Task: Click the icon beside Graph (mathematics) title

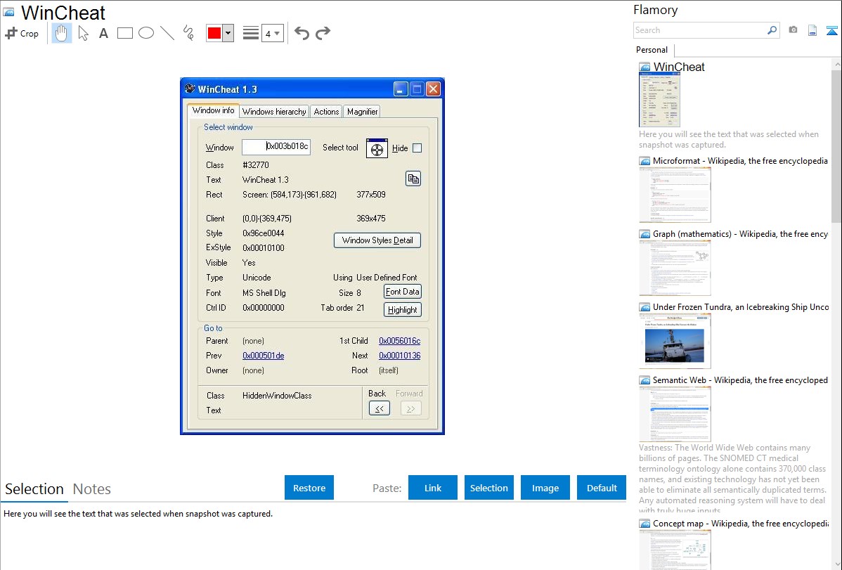Action: (x=645, y=234)
